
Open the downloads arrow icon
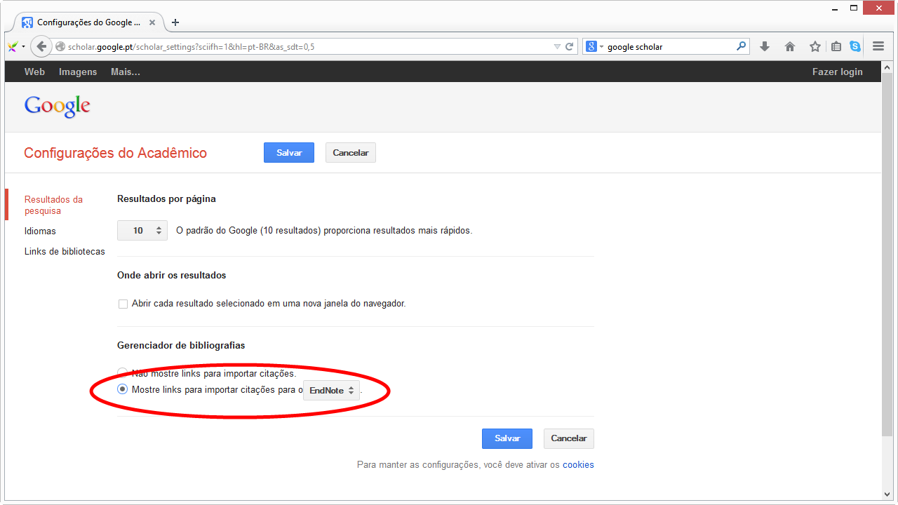click(x=765, y=46)
